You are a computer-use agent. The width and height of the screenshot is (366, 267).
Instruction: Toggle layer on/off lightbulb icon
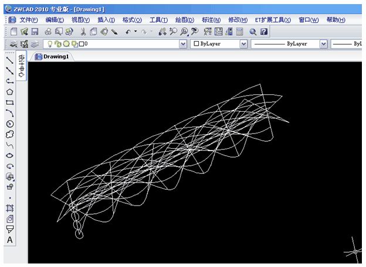(x=50, y=44)
